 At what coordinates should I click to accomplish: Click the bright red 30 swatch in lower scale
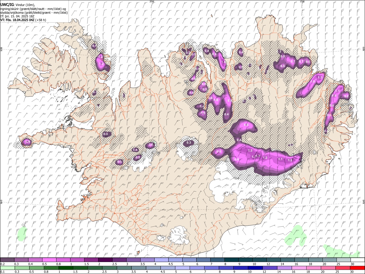coord(358,268)
